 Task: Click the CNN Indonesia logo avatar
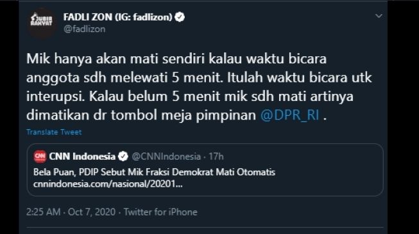[40, 157]
